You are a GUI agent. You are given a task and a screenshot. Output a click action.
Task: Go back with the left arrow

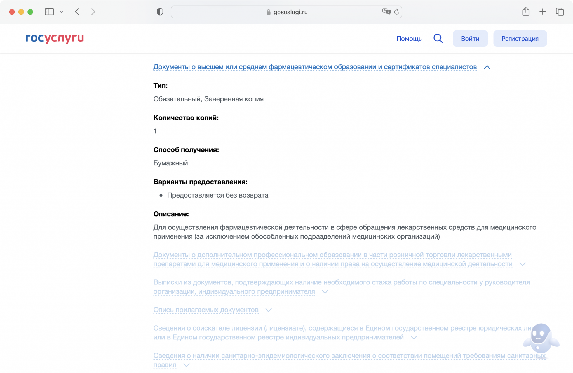click(77, 12)
